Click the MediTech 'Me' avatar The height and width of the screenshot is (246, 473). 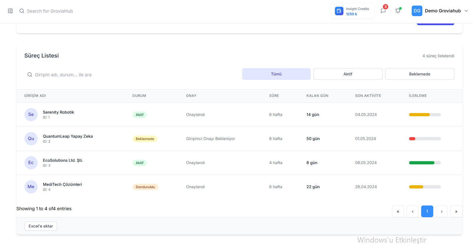[x=31, y=187]
